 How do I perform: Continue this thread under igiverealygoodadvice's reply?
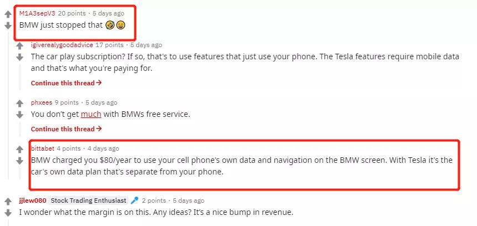[x=66, y=83]
